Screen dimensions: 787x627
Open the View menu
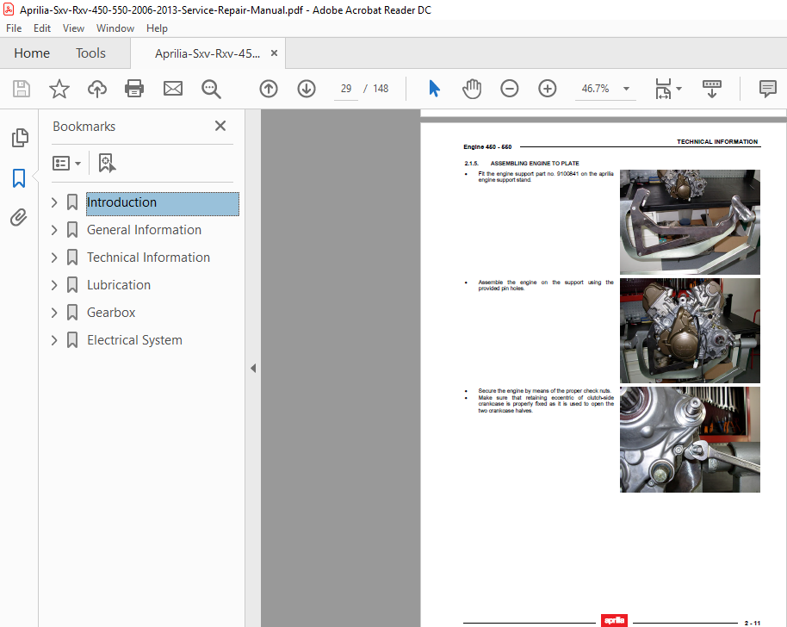73,28
